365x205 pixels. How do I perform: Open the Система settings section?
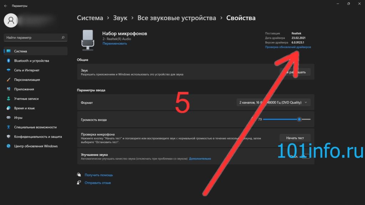pos(36,51)
